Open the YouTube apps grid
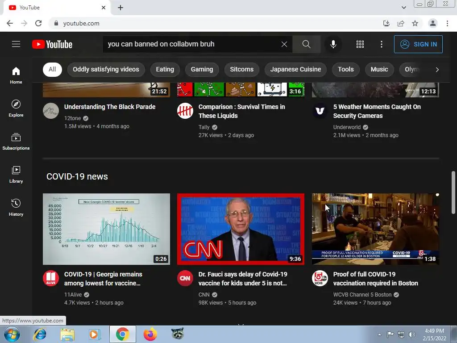Screen dimensions: 457x343 point(360,44)
